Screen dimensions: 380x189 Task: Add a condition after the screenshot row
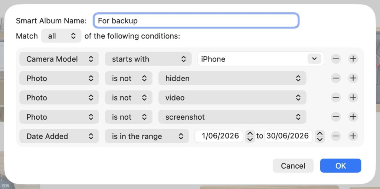click(353, 117)
